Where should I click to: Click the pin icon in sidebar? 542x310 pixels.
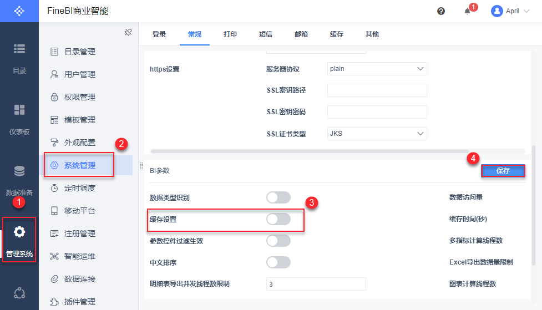tap(128, 33)
